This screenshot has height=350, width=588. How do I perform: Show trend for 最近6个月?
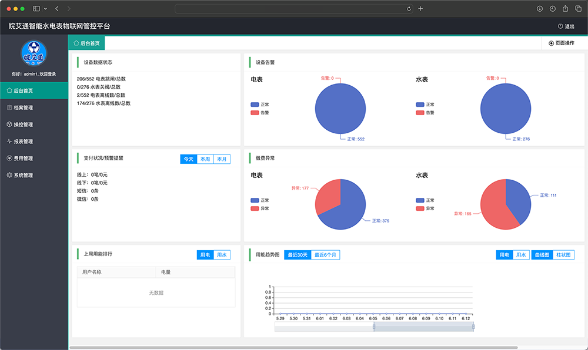coord(326,255)
